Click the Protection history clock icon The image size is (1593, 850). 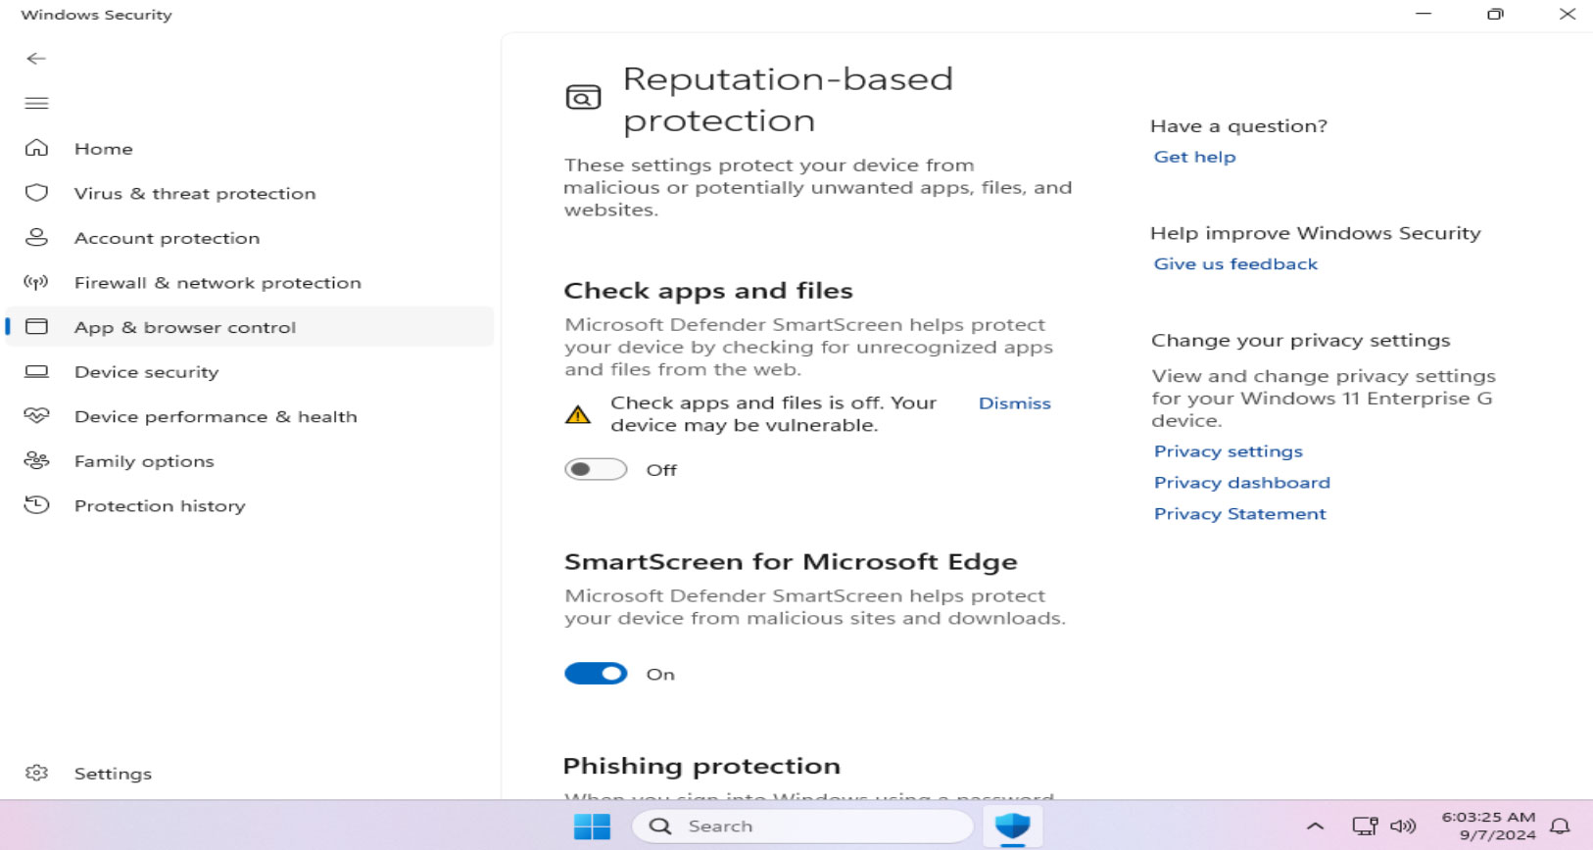(36, 505)
